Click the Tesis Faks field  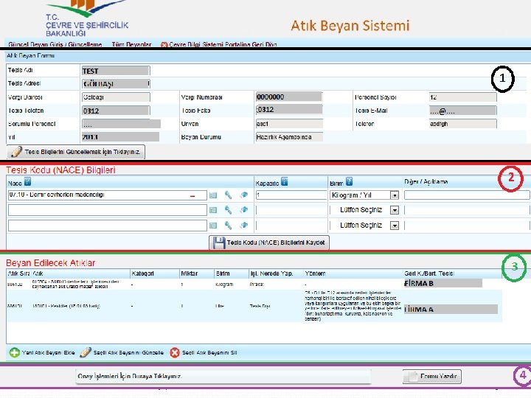(x=289, y=109)
